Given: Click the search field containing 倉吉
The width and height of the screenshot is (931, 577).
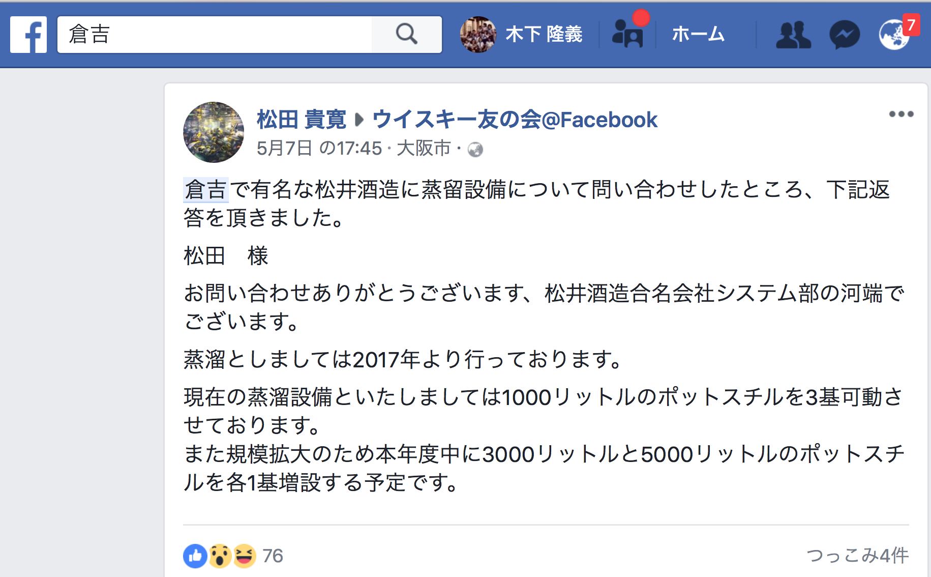Looking at the screenshot, I should pyautogui.click(x=215, y=35).
